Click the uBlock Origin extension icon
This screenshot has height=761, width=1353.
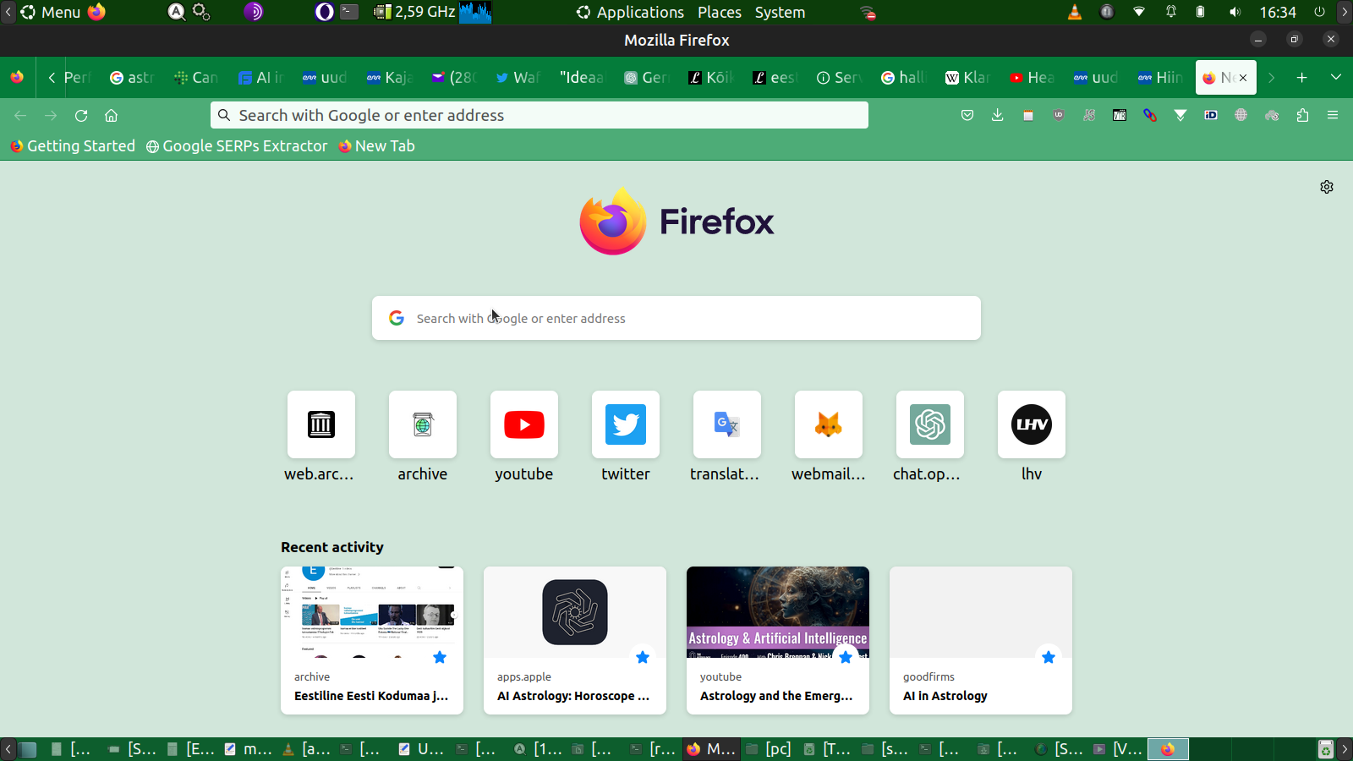[x=1059, y=115]
